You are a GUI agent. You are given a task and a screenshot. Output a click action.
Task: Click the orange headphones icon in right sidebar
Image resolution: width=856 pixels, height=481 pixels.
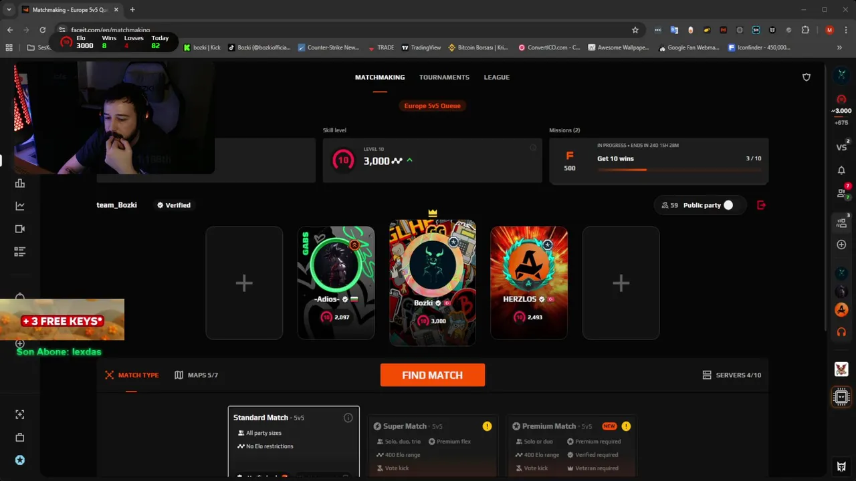[x=841, y=332]
